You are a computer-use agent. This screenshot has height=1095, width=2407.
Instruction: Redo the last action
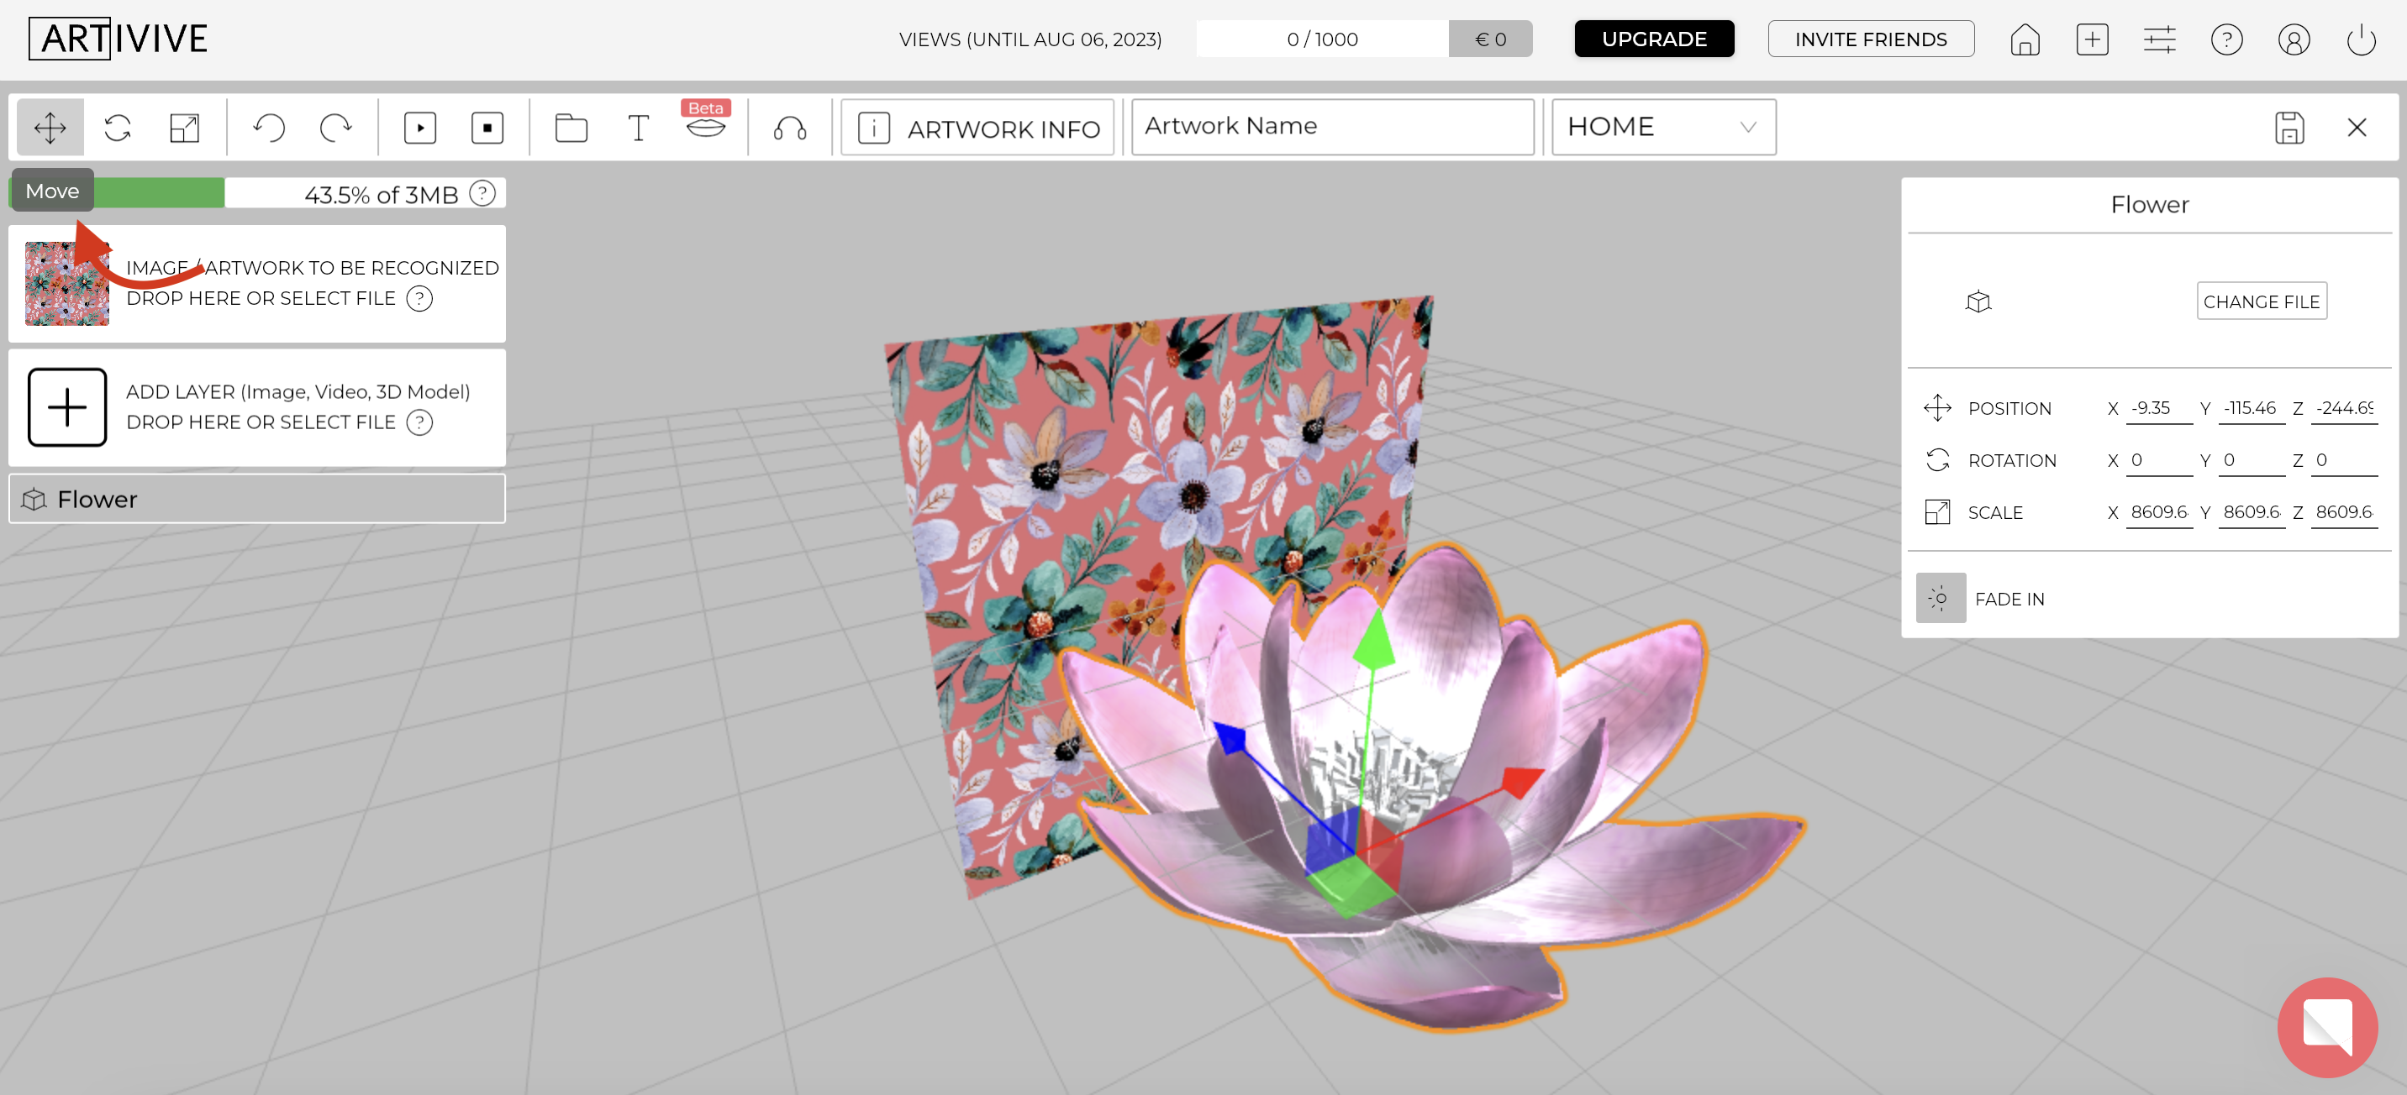pyautogui.click(x=335, y=127)
